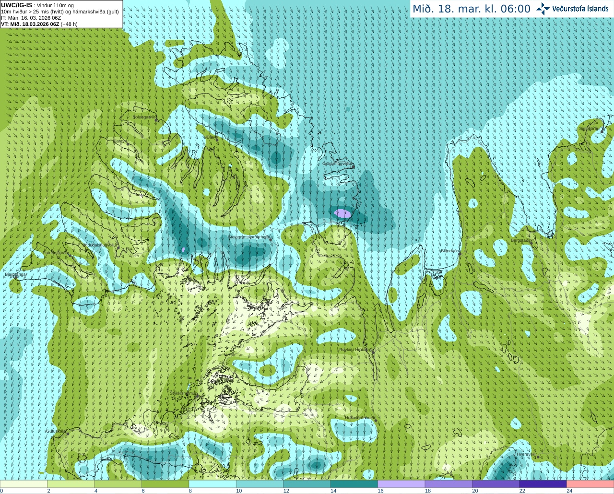
Task: Click the VT: Mið. 18.03.2026 06Z (+48 h) line
Action: [x=39, y=24]
